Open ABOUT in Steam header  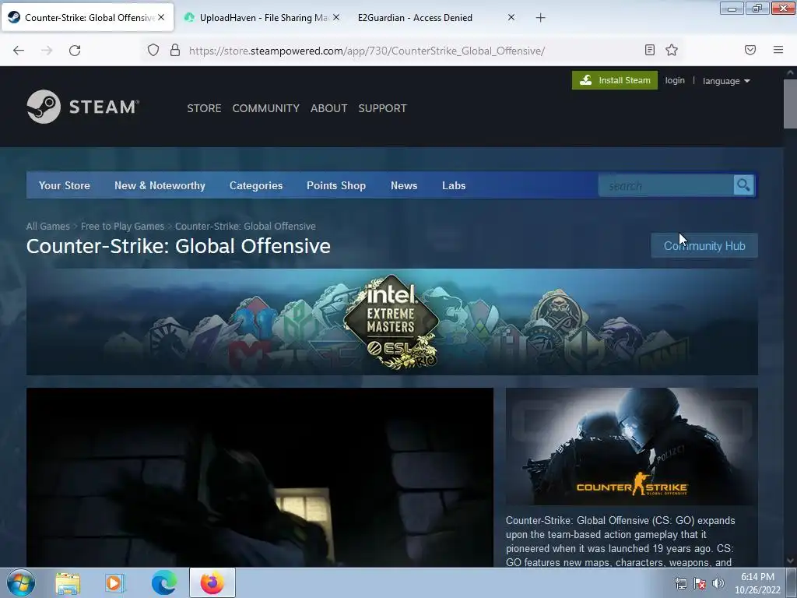point(329,108)
